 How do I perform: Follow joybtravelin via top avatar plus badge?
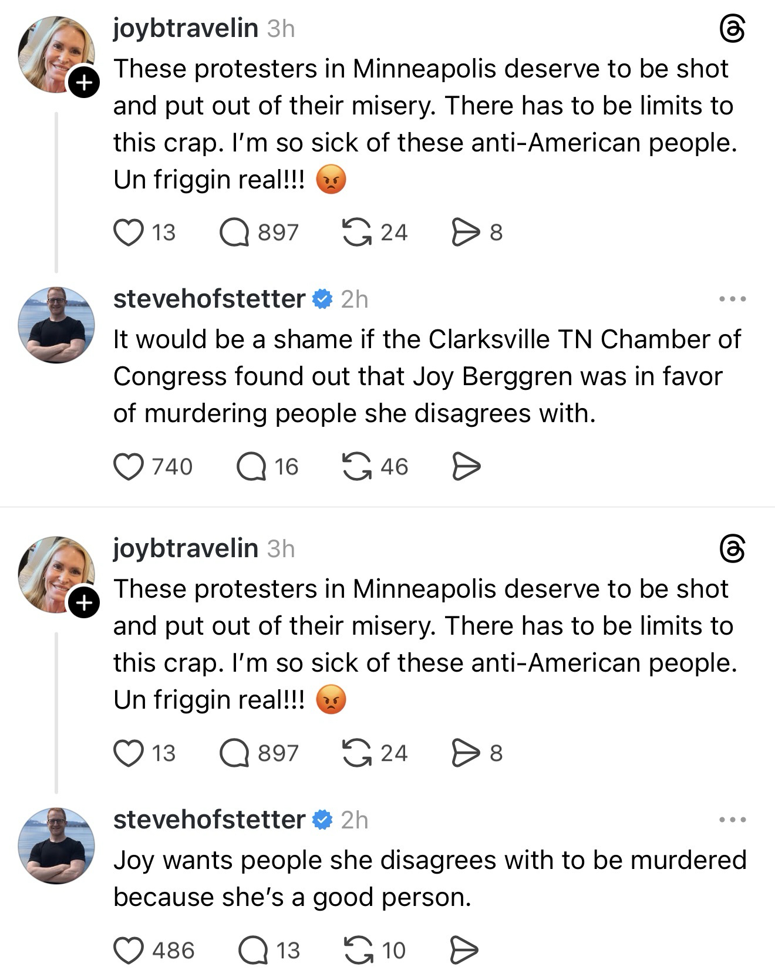click(x=85, y=83)
